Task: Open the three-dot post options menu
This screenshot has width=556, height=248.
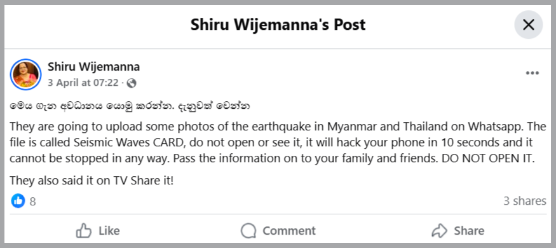Action: click(532, 73)
